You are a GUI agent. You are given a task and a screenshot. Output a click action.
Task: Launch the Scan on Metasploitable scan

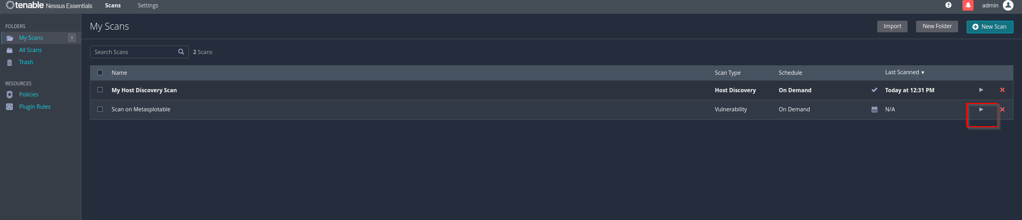(981, 110)
